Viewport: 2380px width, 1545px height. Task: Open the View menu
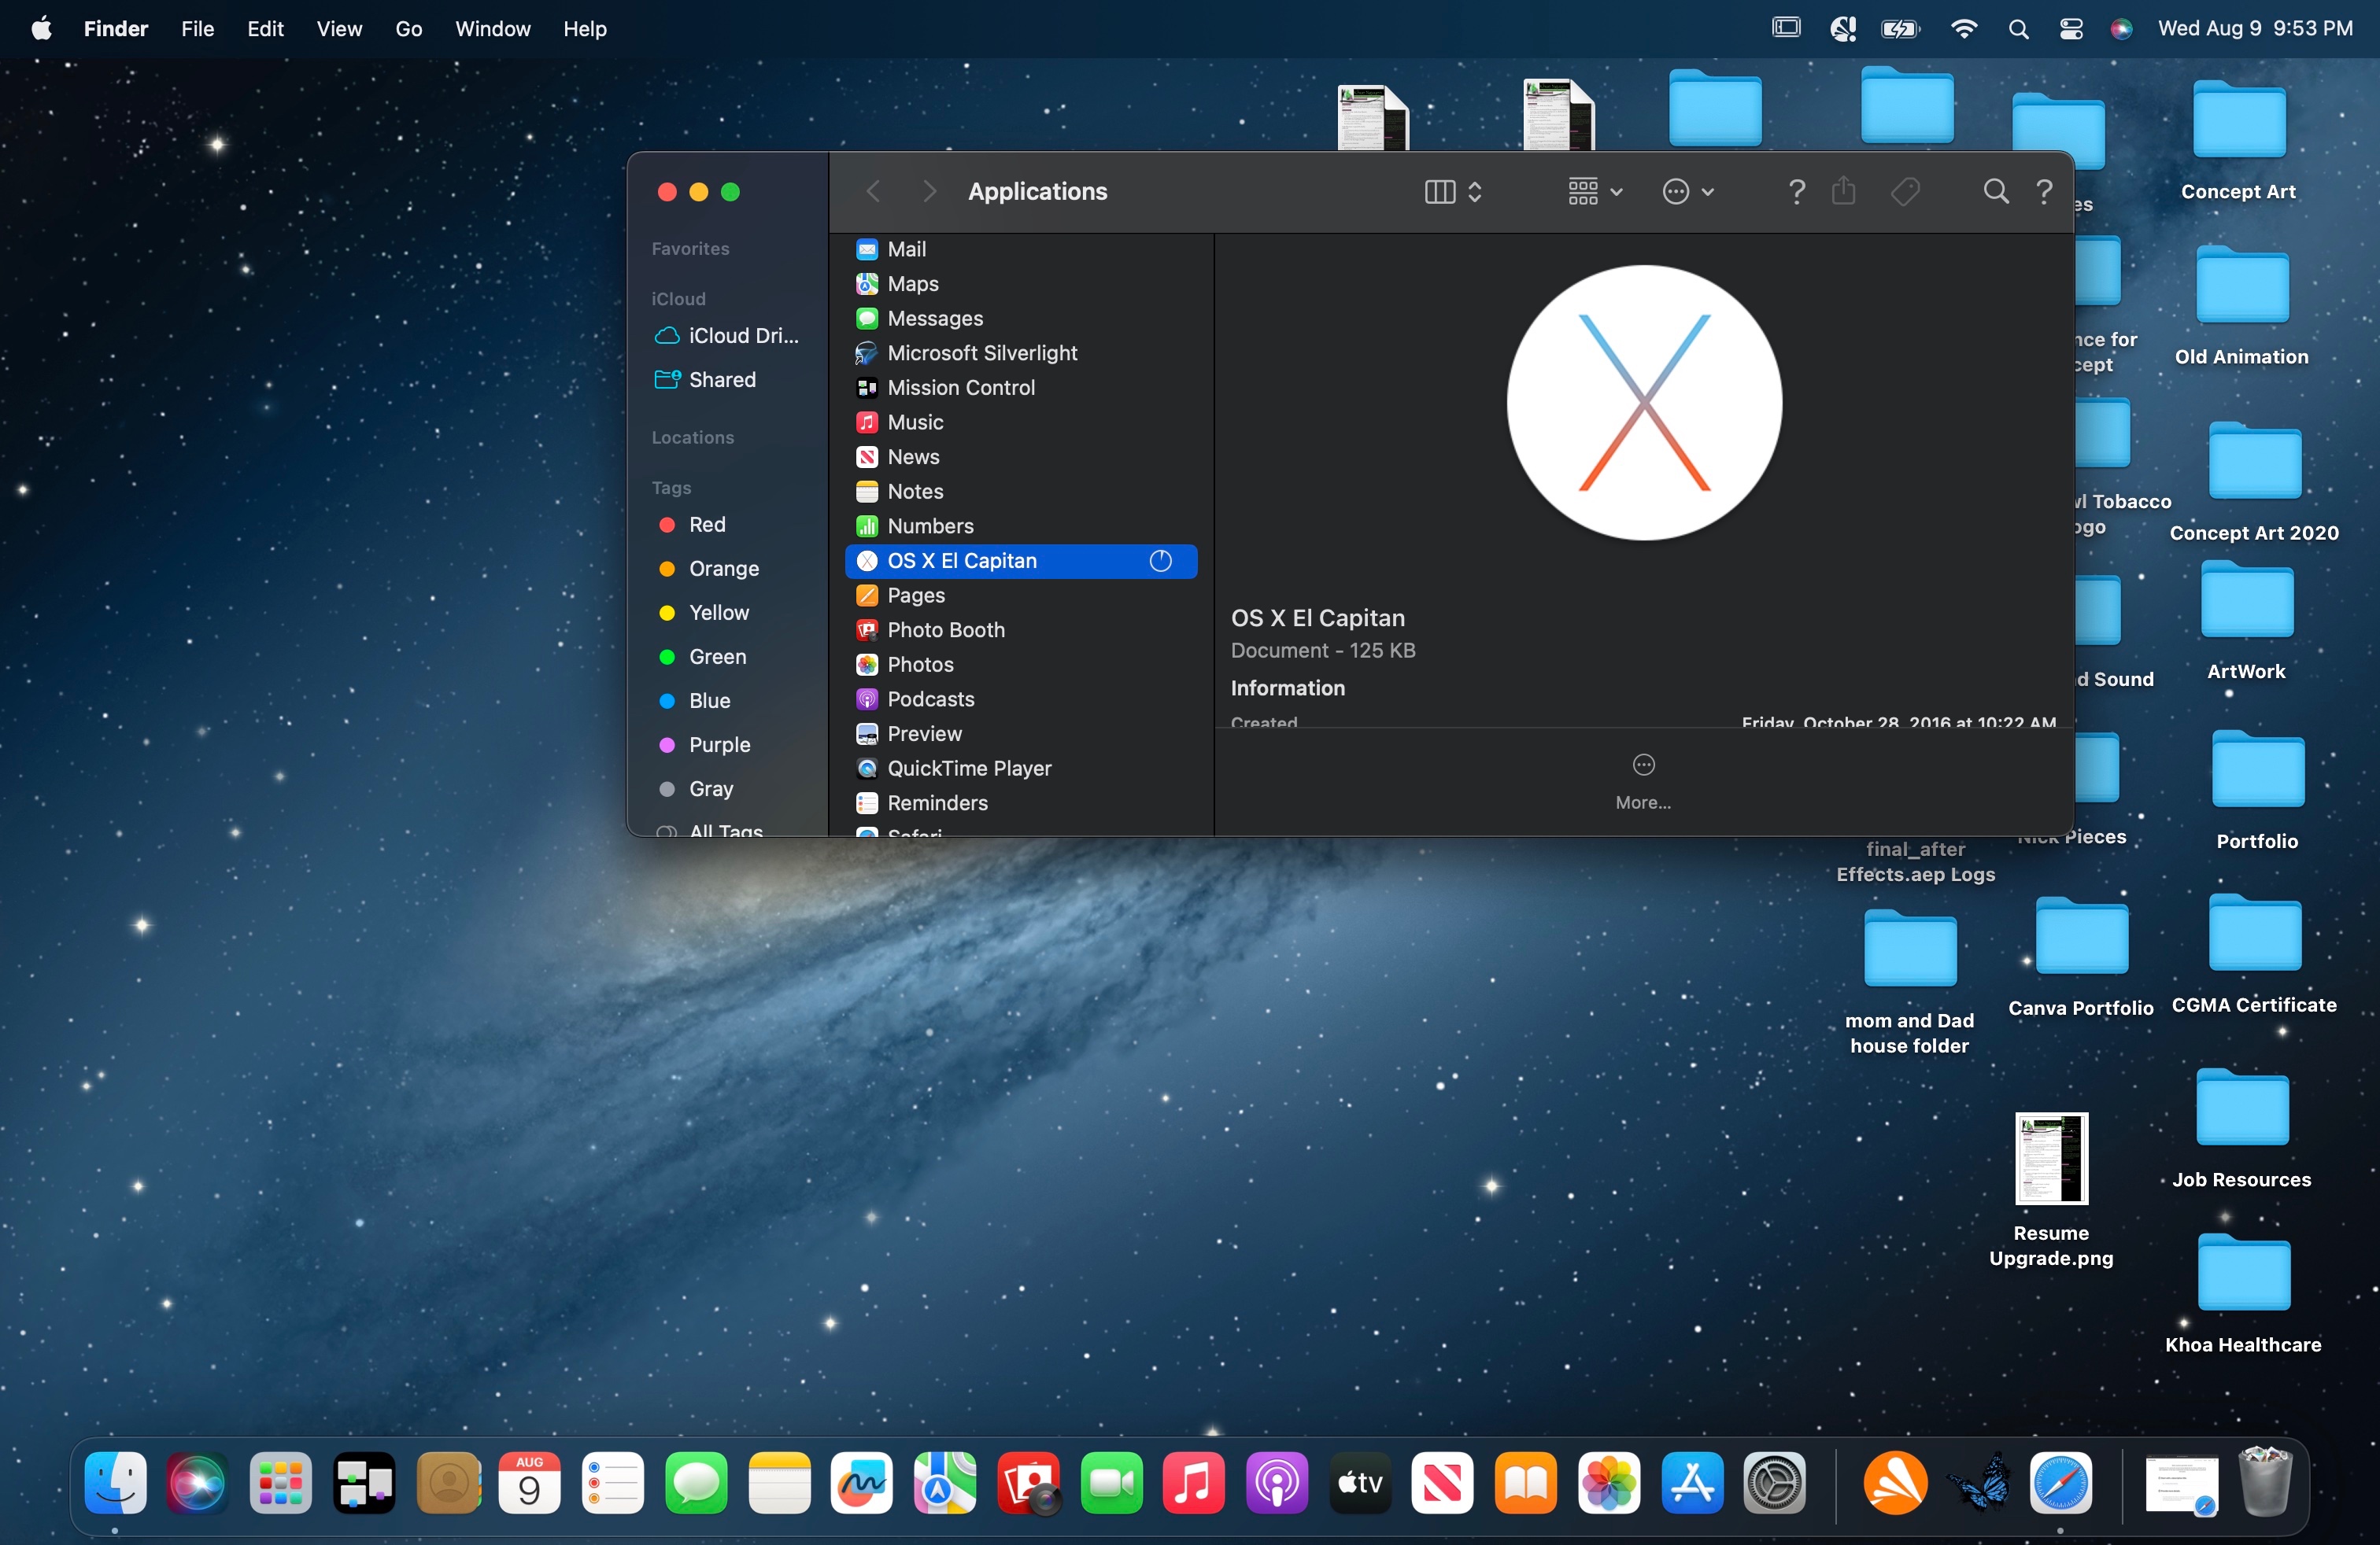click(x=339, y=29)
